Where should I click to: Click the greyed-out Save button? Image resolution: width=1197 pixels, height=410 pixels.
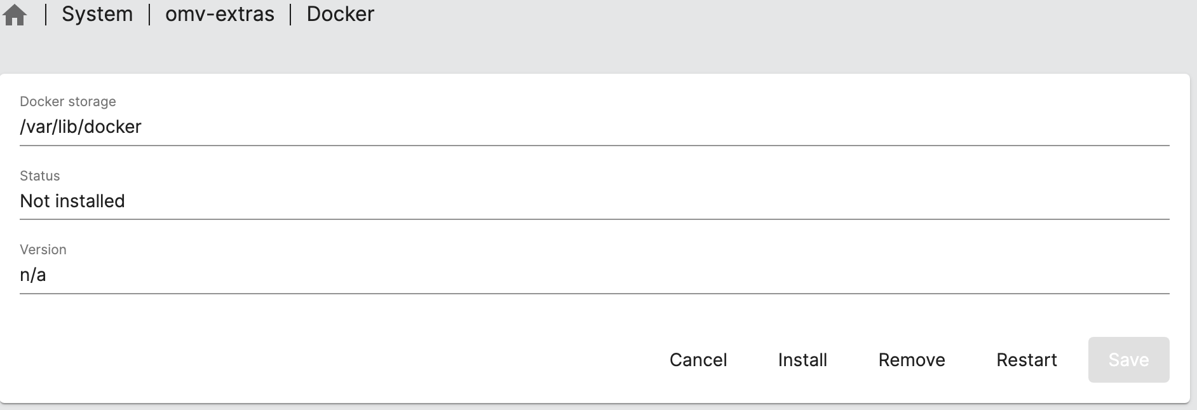(1128, 360)
